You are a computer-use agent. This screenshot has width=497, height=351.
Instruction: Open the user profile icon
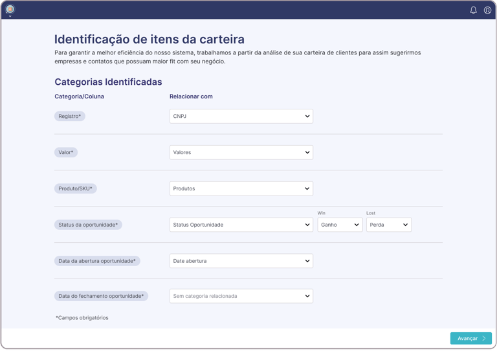click(488, 10)
